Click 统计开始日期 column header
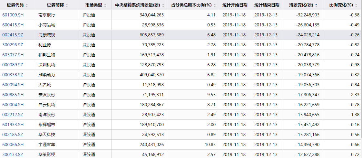 pyautogui.click(x=235, y=5)
